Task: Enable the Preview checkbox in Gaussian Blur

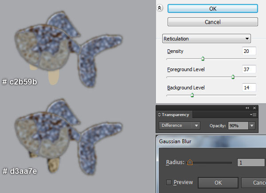Action: [x=169, y=182]
